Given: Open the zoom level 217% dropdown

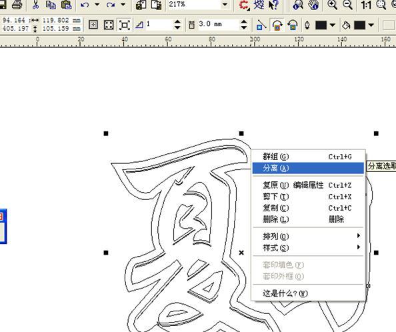Looking at the screenshot, I should pos(225,4).
